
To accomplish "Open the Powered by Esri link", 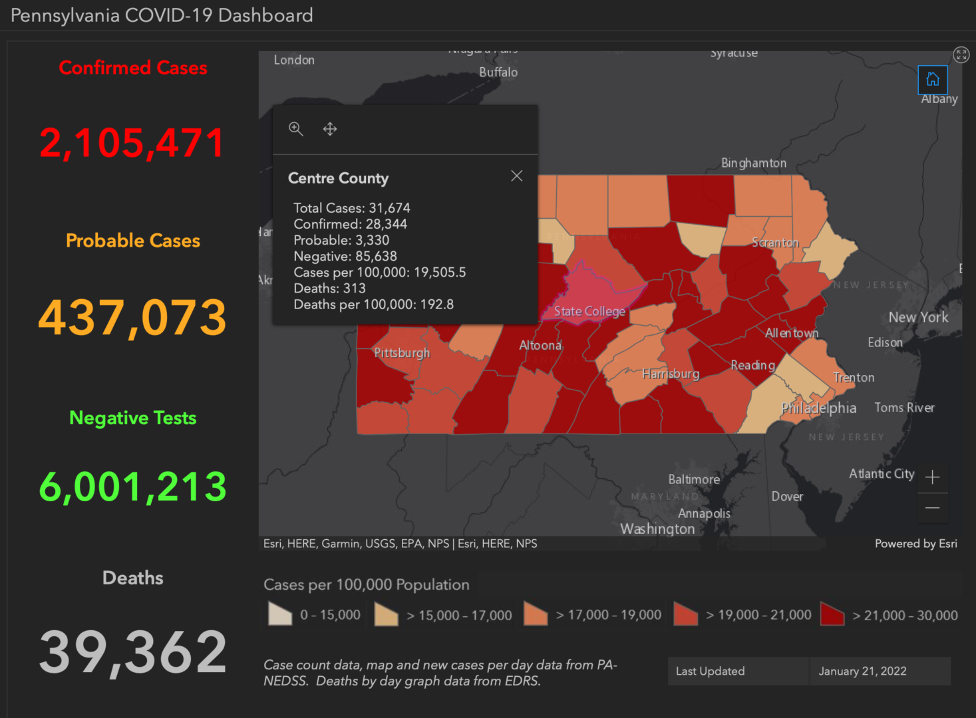I will tap(915, 543).
